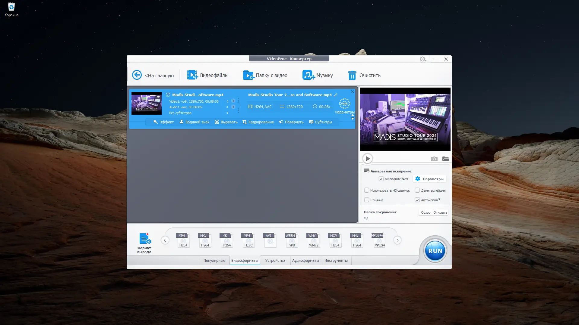Open the Вырезать scissors tool
Image resolution: width=579 pixels, height=325 pixels.
(226, 122)
